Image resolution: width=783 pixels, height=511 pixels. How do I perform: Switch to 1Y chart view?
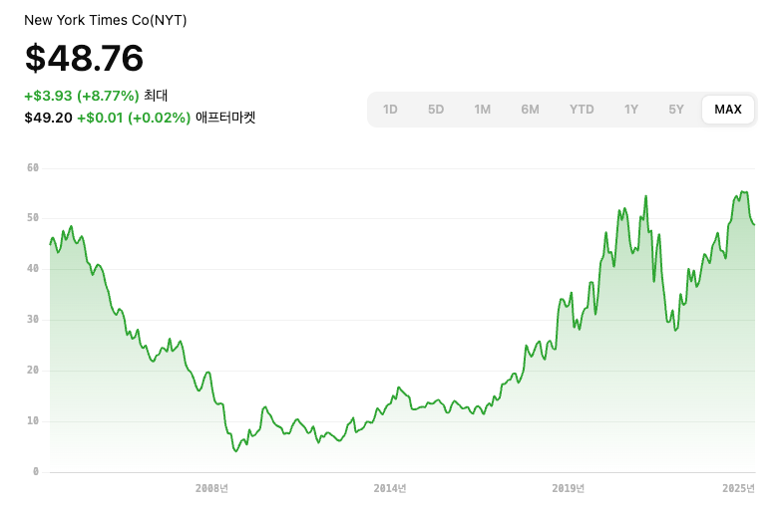(630, 110)
